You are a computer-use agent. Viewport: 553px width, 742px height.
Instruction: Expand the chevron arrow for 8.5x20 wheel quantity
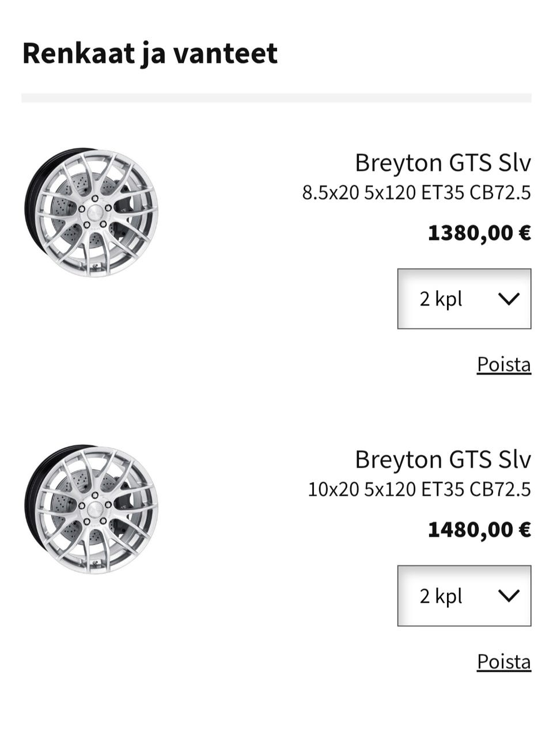click(509, 299)
